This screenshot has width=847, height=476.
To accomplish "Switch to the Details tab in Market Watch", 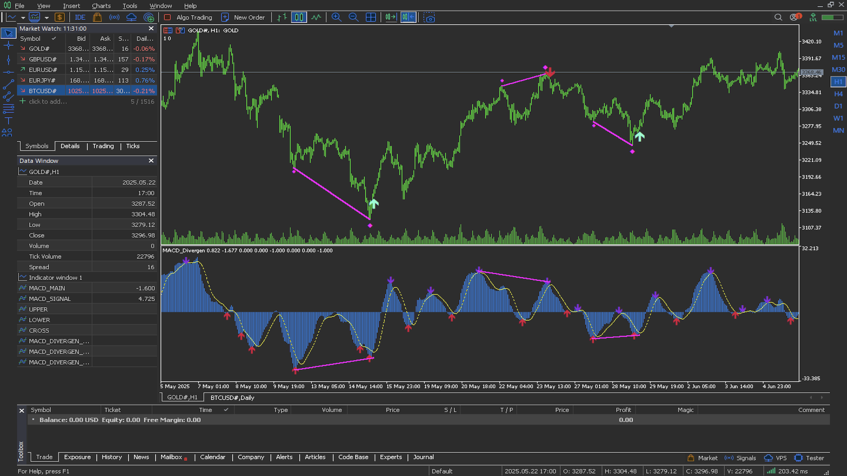I will (x=70, y=146).
